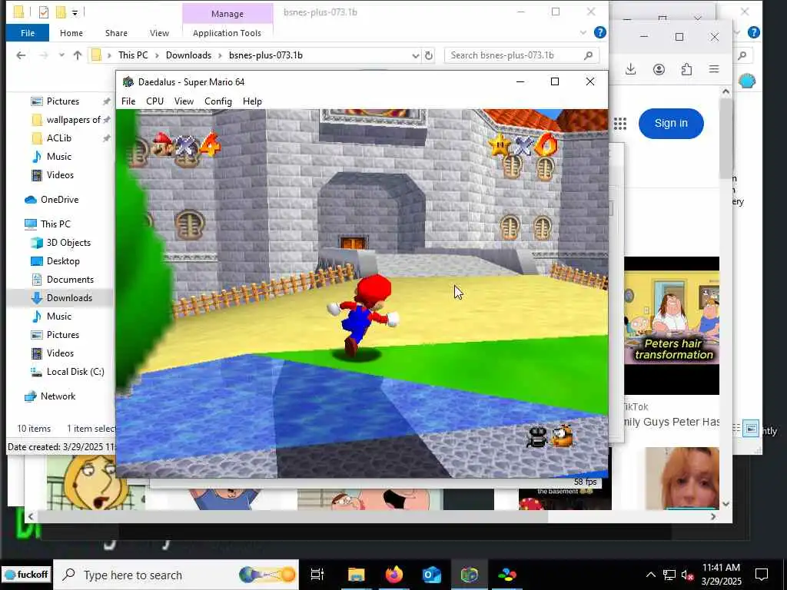
Task: Open Documents in the navigation pane
Action: 70,280
